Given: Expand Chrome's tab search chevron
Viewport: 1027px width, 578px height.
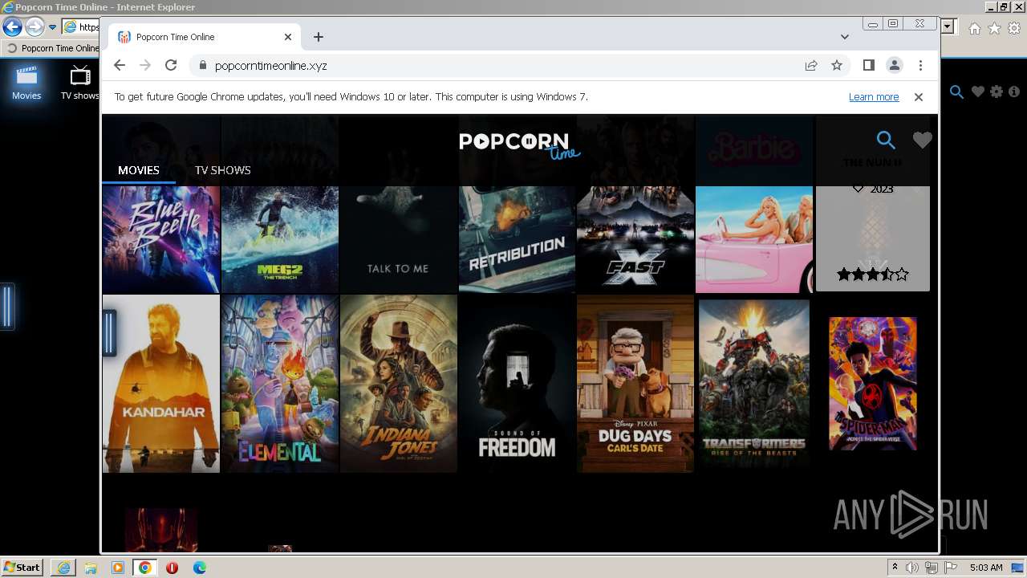Looking at the screenshot, I should point(844,37).
